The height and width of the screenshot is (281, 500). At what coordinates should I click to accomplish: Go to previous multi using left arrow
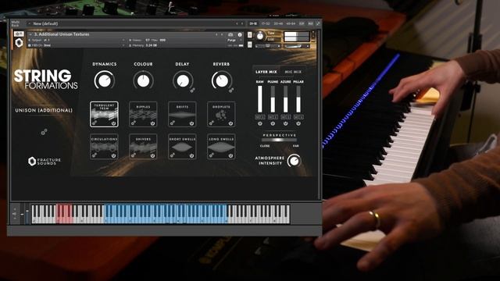pos(237,23)
